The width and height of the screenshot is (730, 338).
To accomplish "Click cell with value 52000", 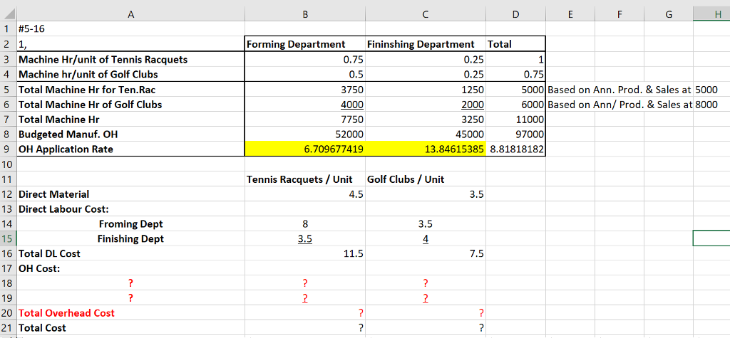I will click(x=305, y=134).
